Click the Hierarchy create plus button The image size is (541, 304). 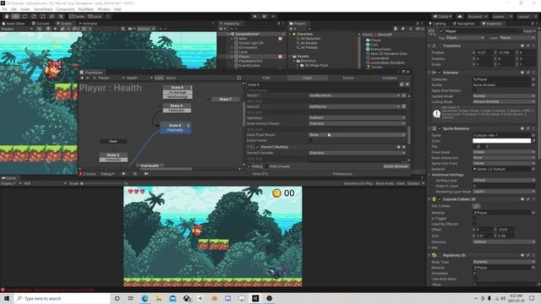click(221, 29)
